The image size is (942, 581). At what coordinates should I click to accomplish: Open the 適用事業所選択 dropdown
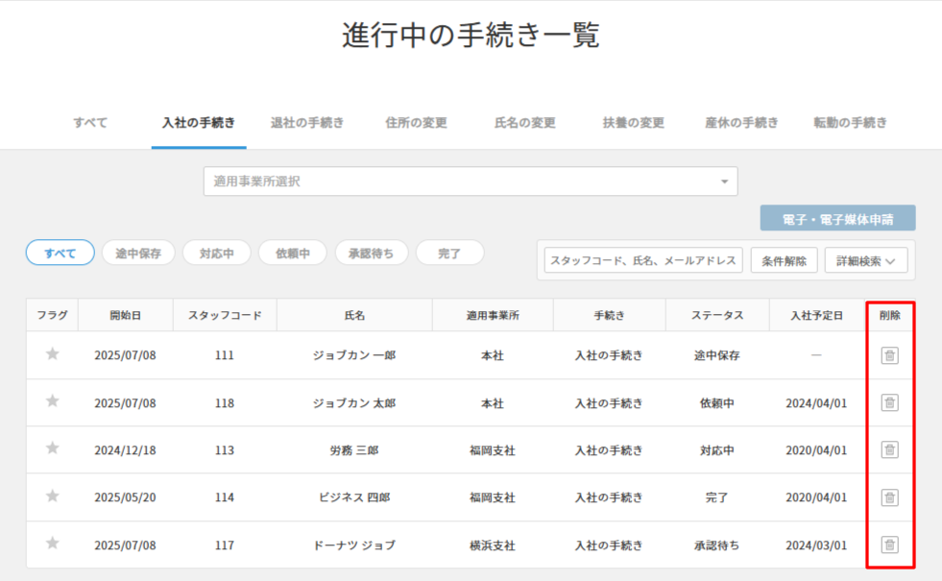click(470, 181)
